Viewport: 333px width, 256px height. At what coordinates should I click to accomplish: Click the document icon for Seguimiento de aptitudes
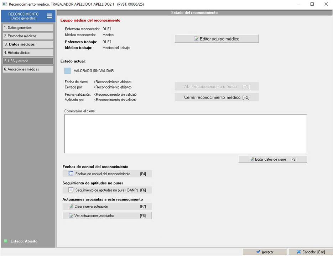coord(71,190)
